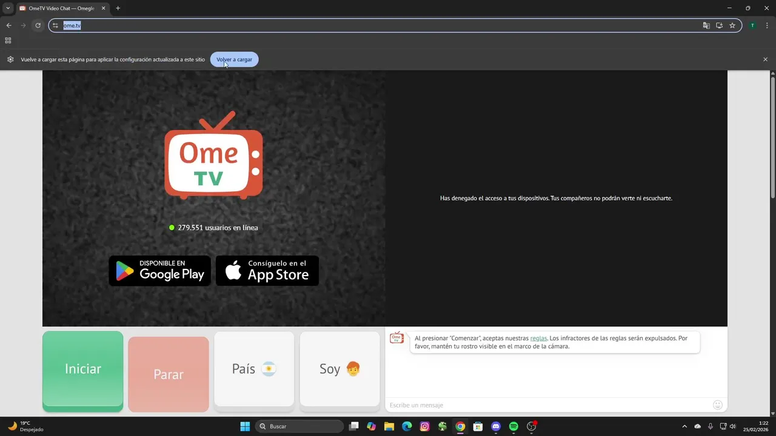
Task: Open the País country selector
Action: click(254, 368)
